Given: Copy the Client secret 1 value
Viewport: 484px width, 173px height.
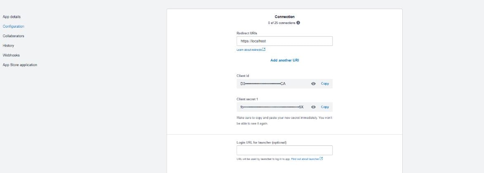Looking at the screenshot, I should 325,107.
